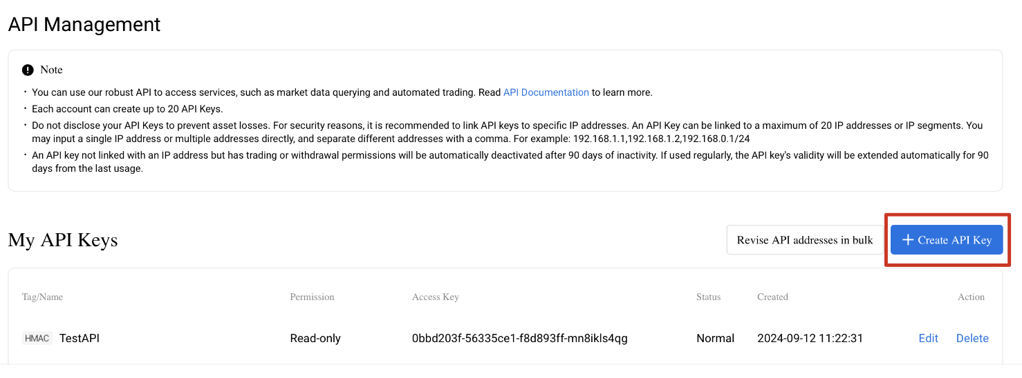Click the Normal status value
This screenshot has width=1022, height=378.
click(715, 338)
